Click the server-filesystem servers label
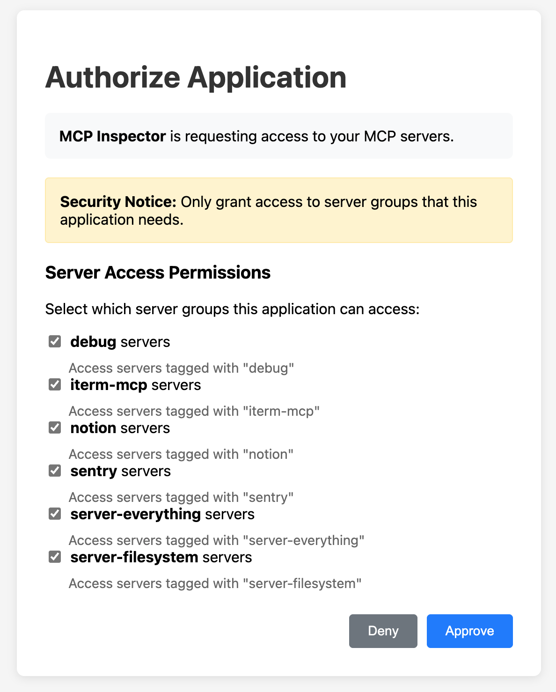 pos(161,557)
